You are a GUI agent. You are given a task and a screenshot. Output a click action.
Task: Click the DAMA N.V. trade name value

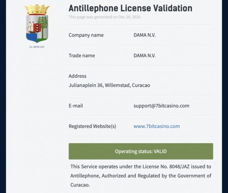[x=145, y=55]
